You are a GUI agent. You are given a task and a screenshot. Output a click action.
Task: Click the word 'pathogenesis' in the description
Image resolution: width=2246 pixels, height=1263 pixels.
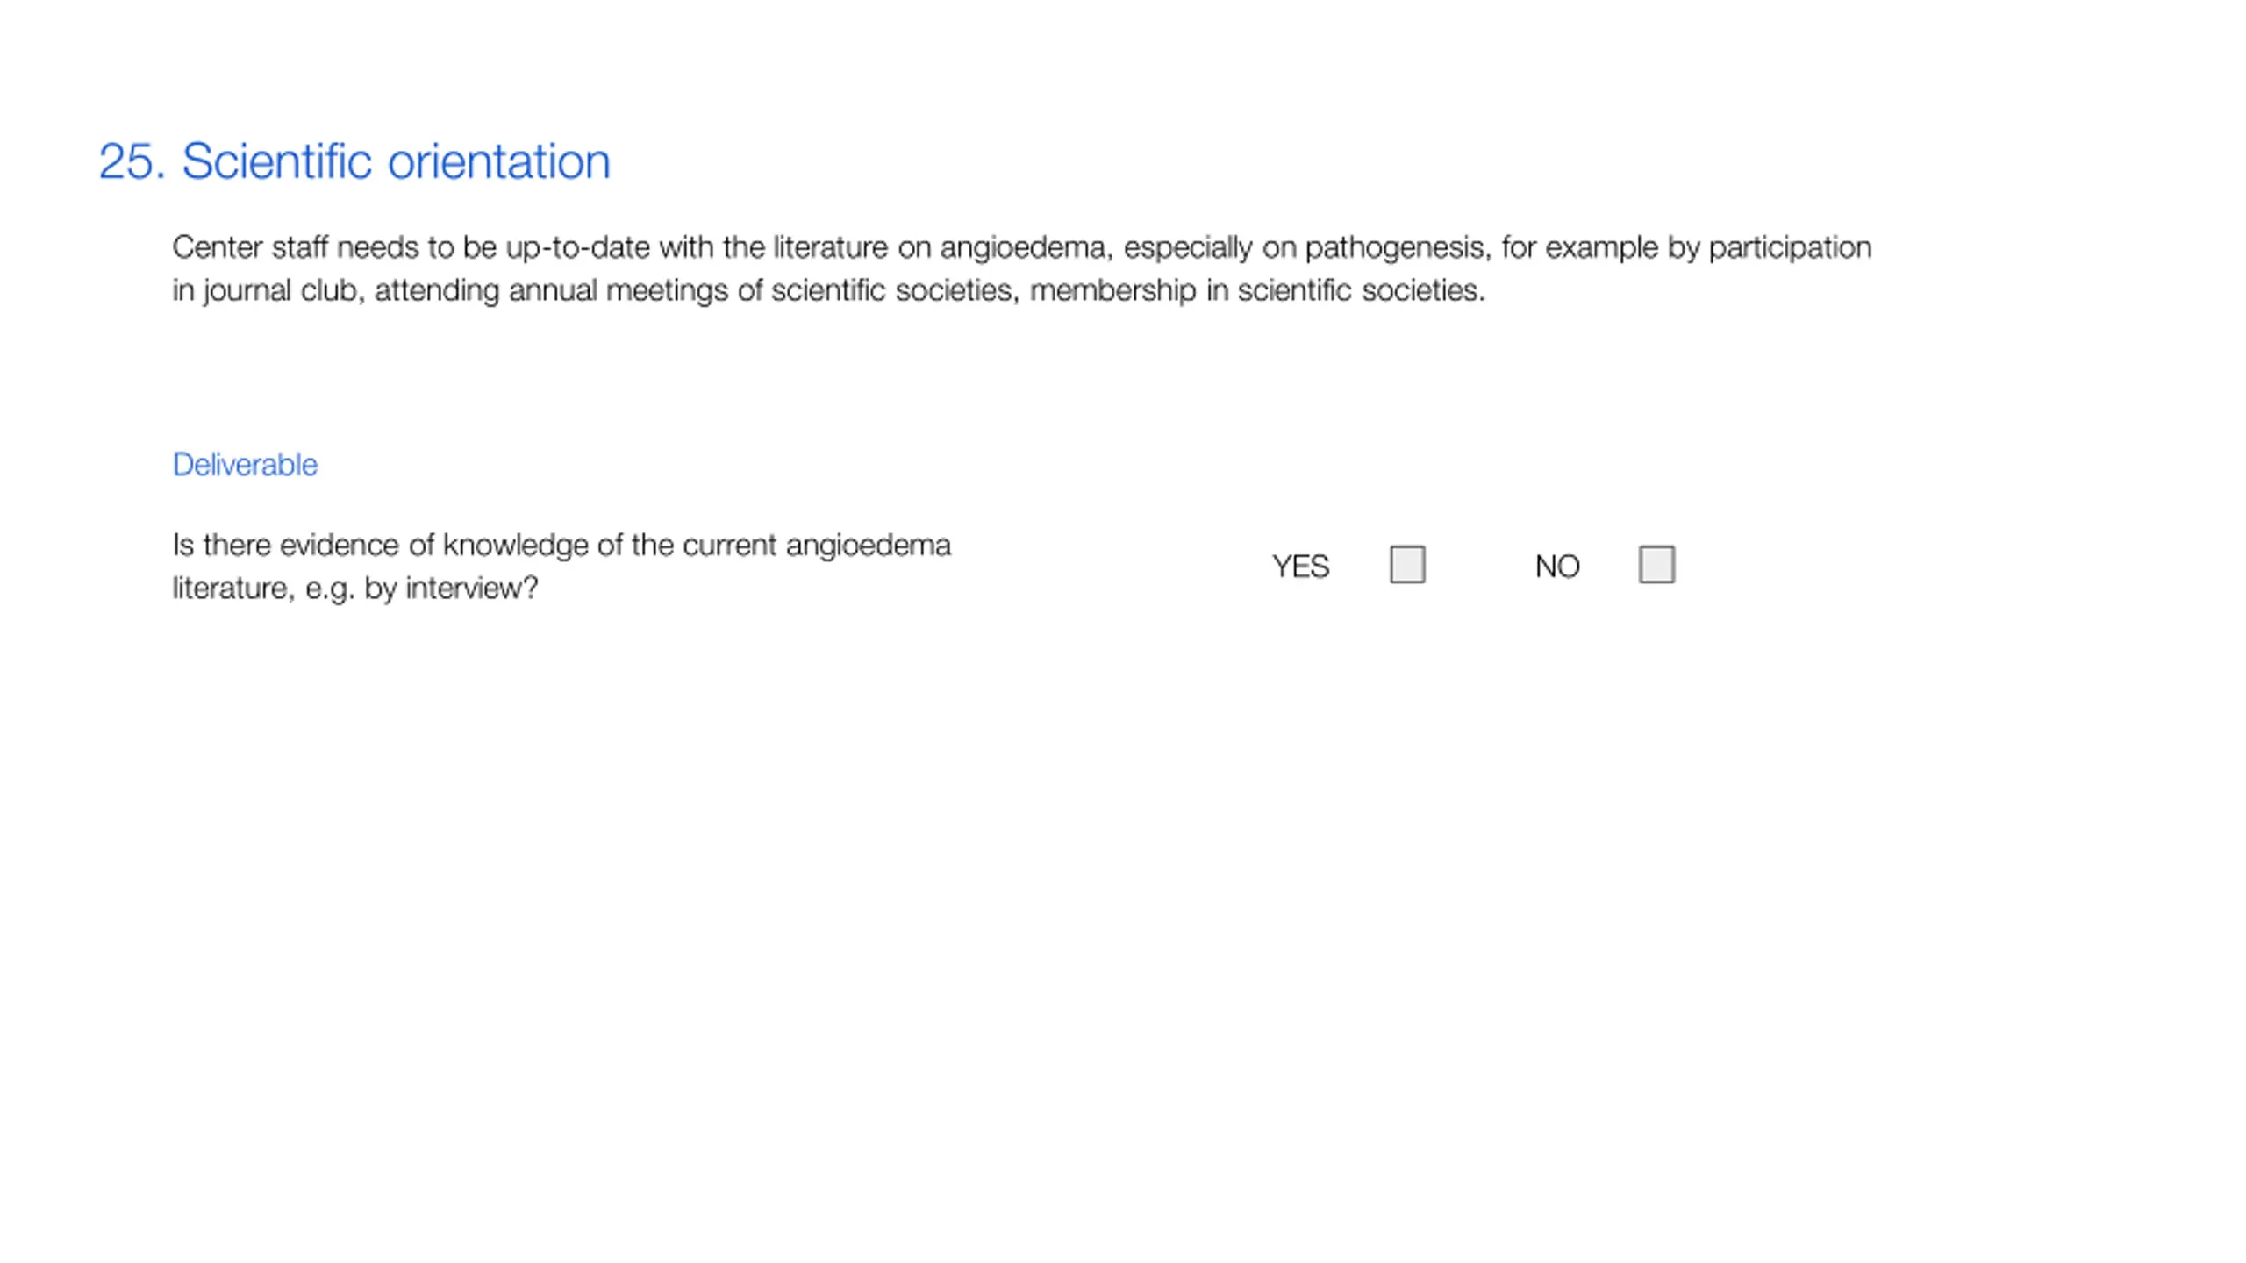1397,248
